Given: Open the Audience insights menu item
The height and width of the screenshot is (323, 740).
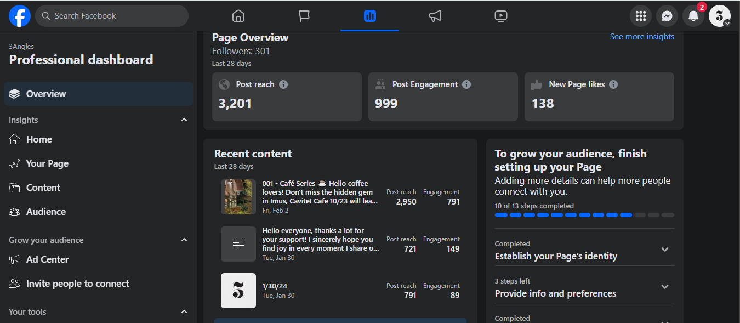Looking at the screenshot, I should (x=46, y=212).
